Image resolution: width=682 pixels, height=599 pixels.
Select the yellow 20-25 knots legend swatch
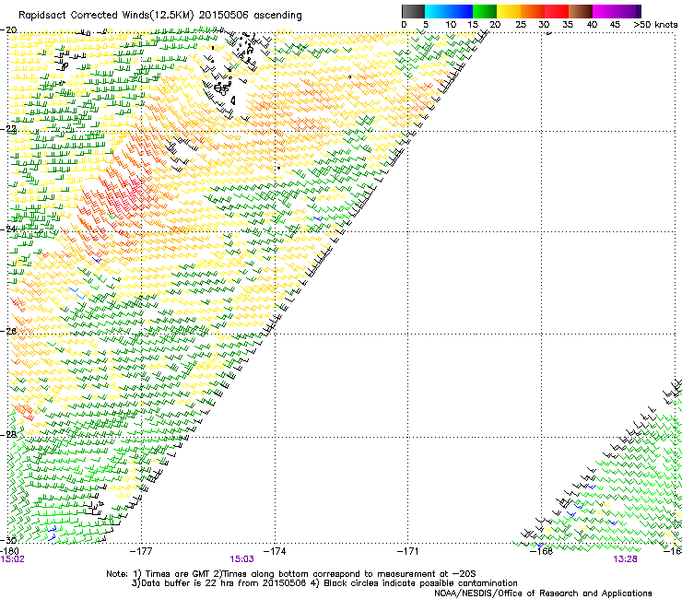509,11
